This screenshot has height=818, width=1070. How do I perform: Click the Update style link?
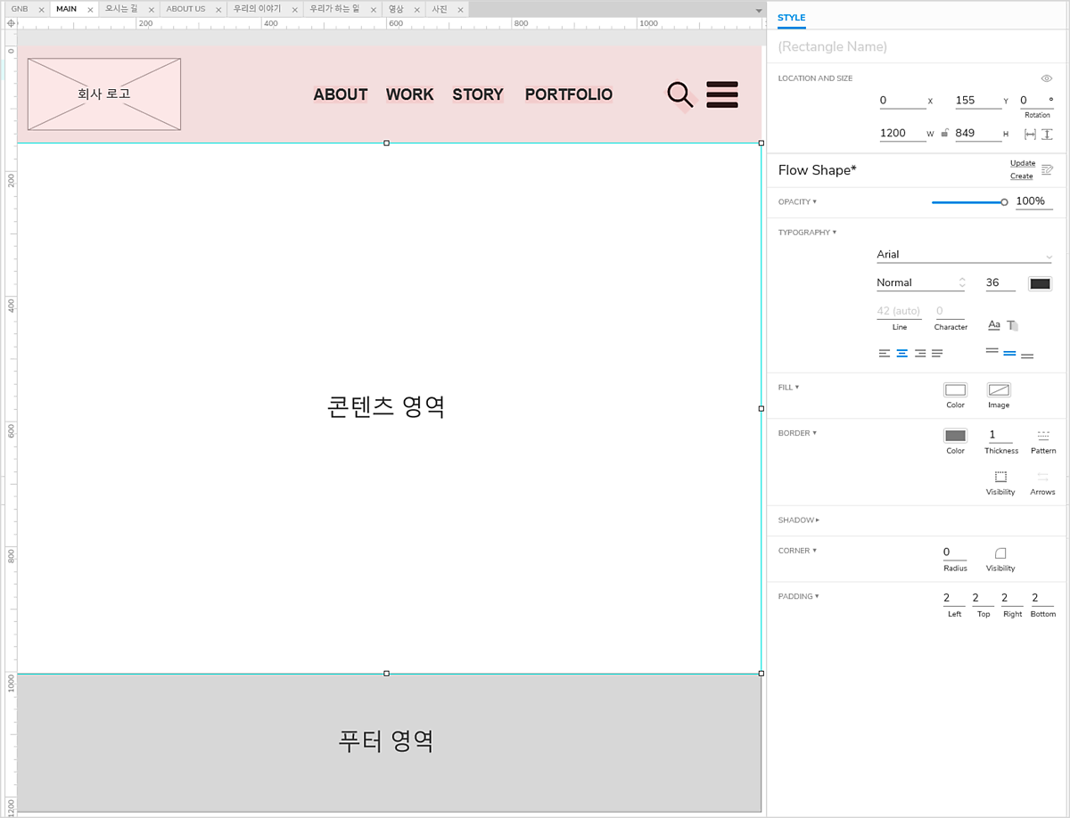(x=1022, y=163)
